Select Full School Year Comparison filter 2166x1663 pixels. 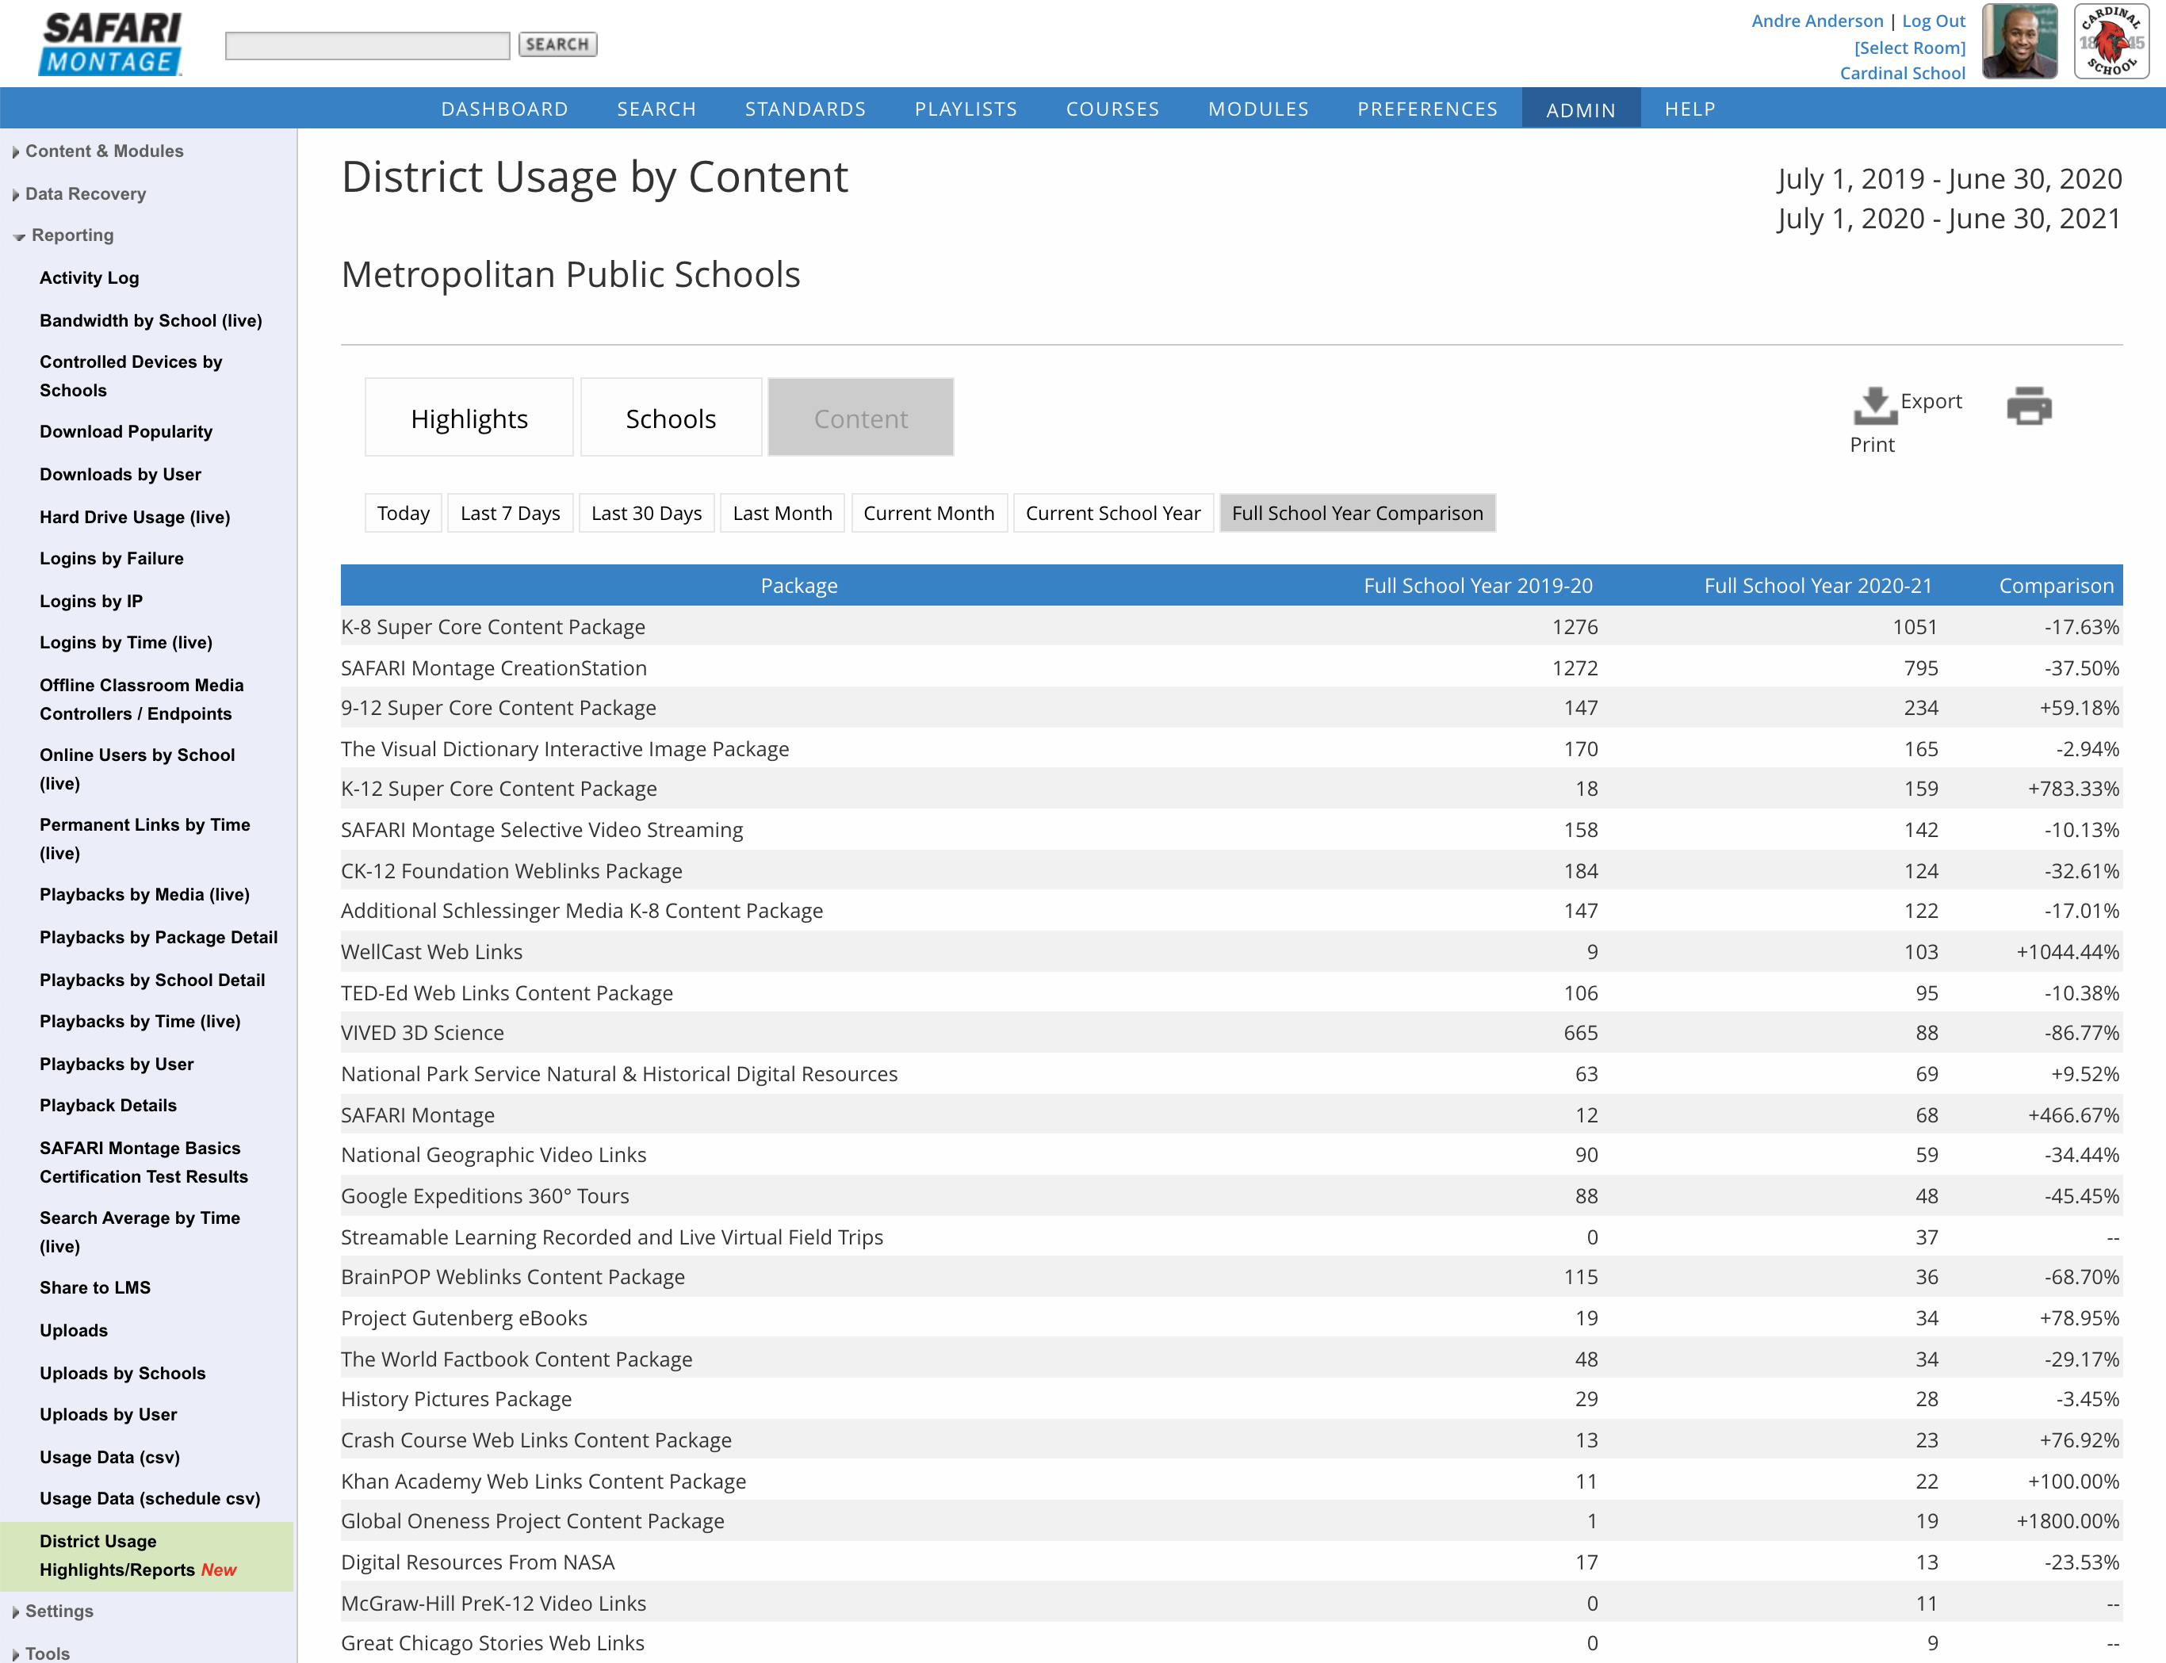pyautogui.click(x=1357, y=513)
